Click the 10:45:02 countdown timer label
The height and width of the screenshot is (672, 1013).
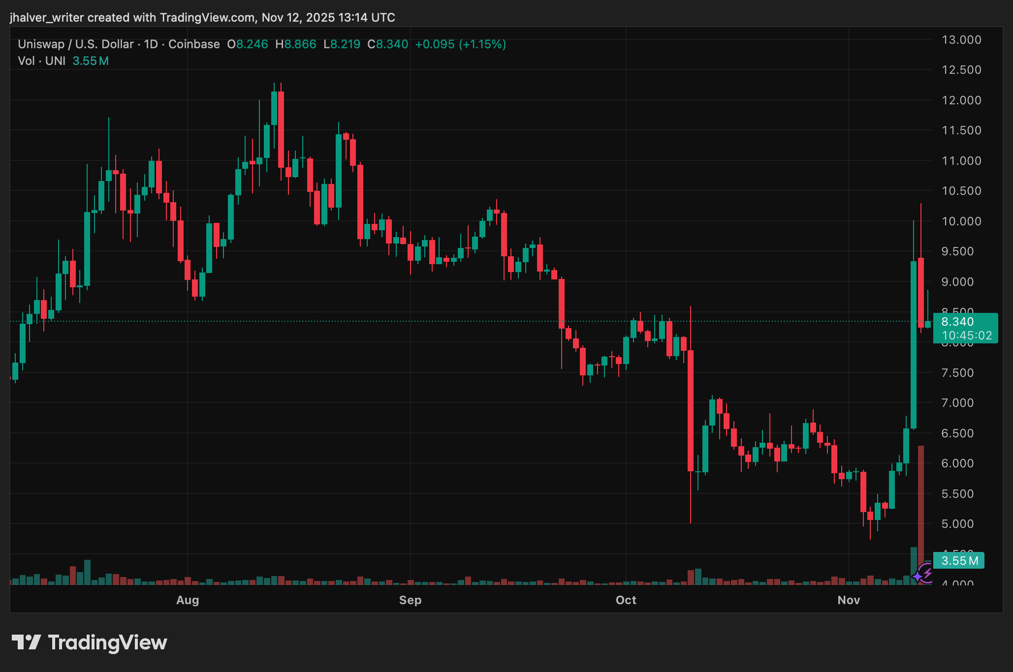tap(966, 336)
